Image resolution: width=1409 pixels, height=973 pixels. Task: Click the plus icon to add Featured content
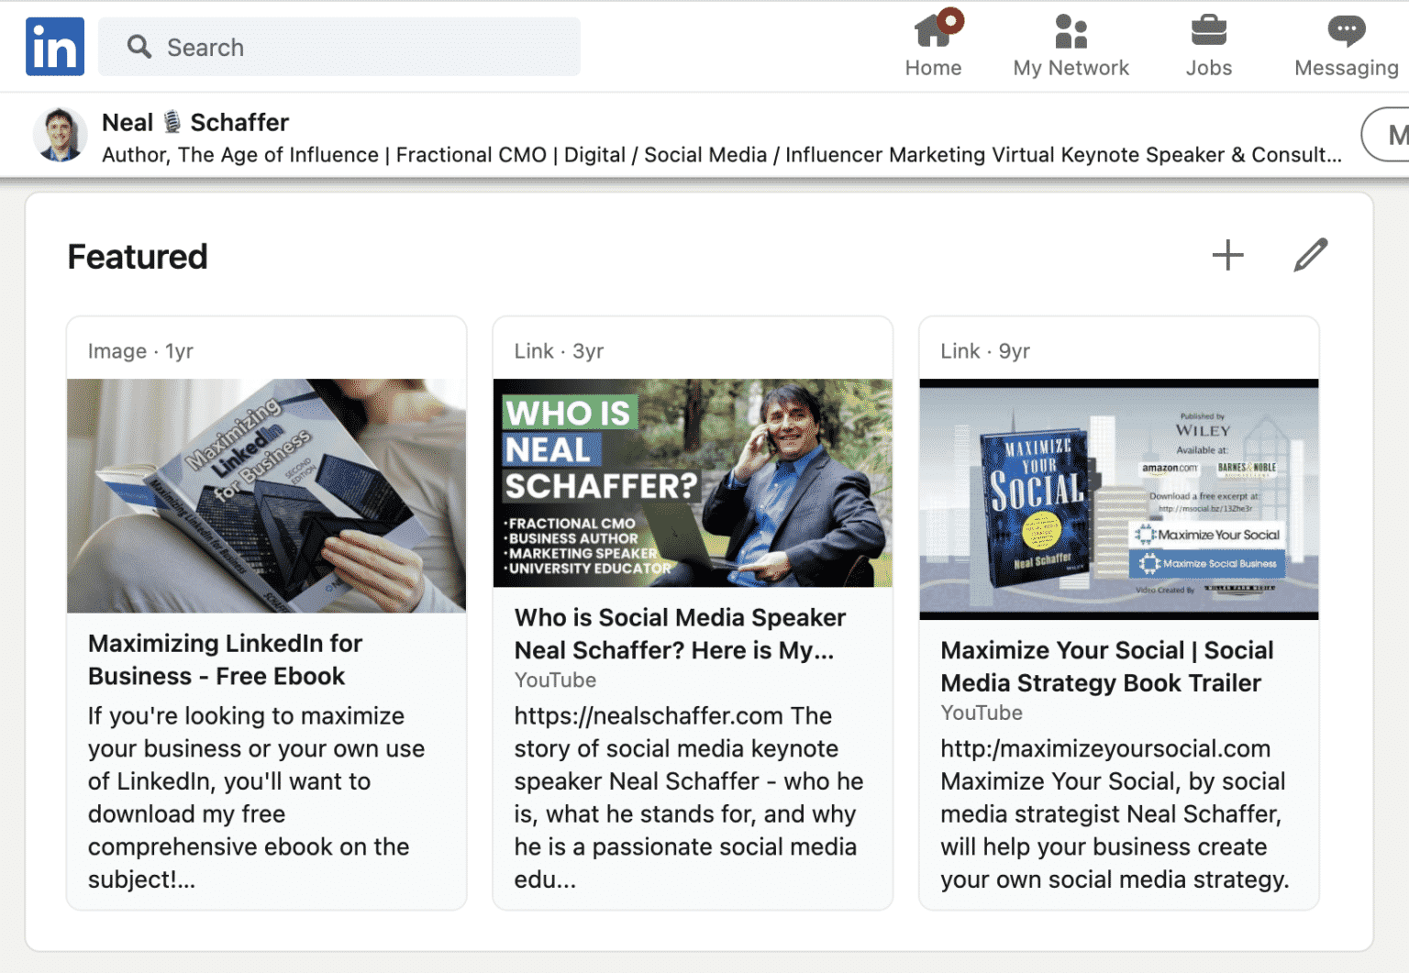pyautogui.click(x=1228, y=254)
